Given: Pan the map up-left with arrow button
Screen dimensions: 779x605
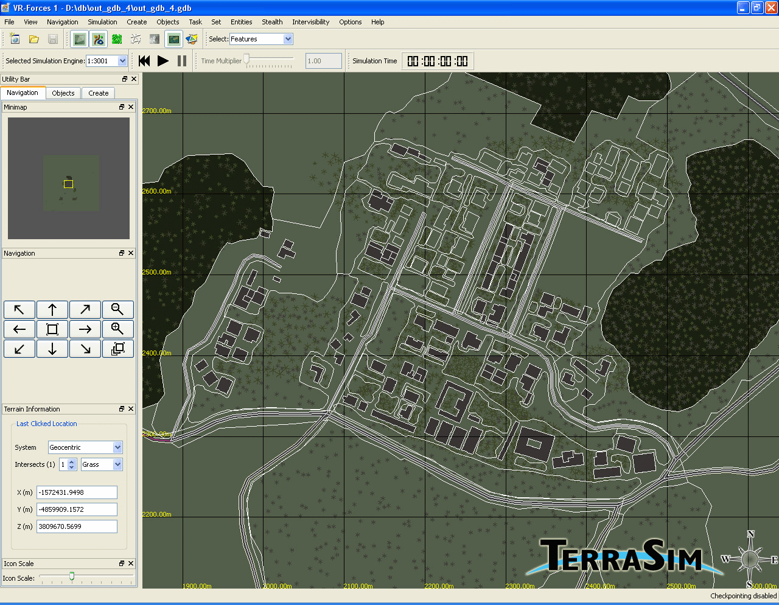Looking at the screenshot, I should [x=19, y=310].
